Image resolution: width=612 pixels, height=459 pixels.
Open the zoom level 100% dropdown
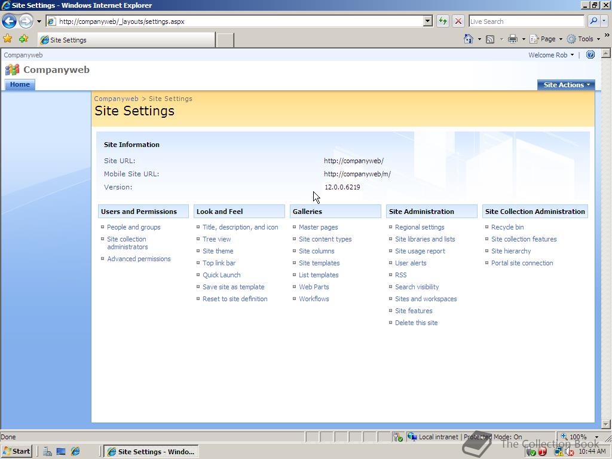(x=597, y=437)
